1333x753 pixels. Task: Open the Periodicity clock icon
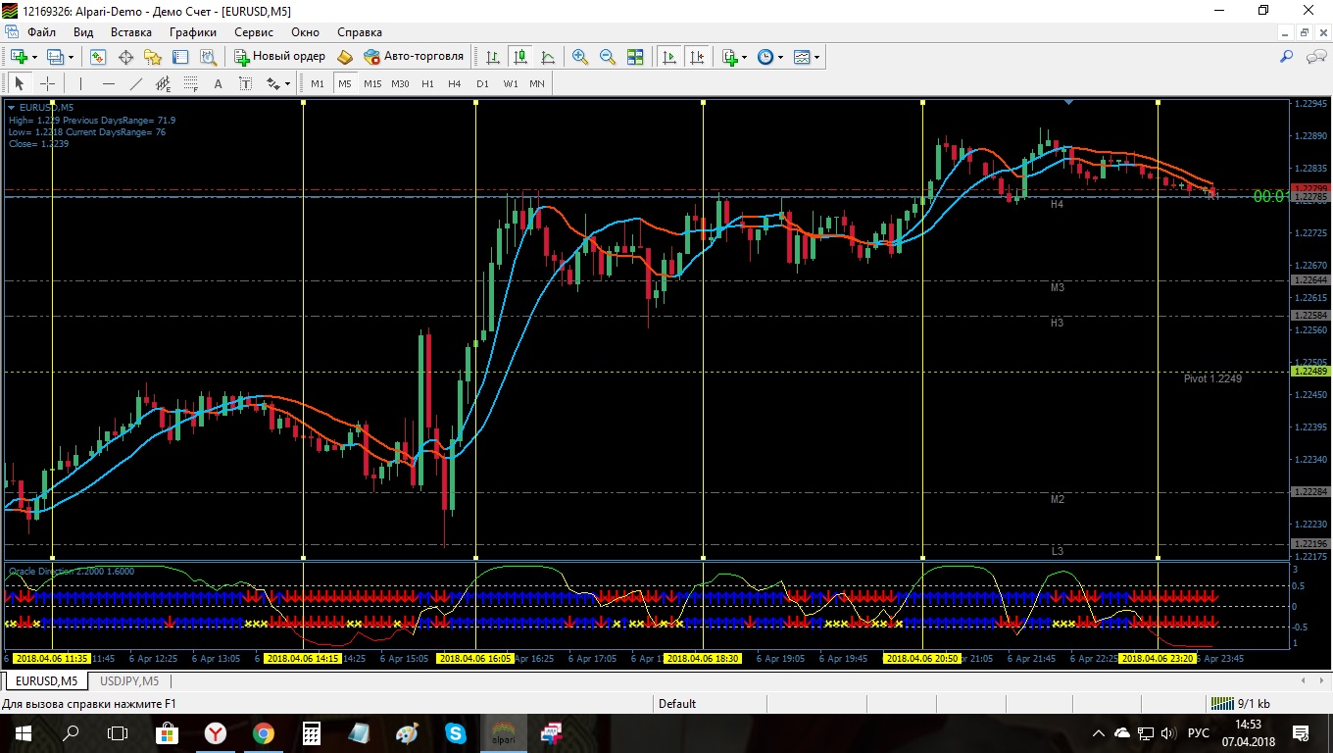(x=765, y=57)
